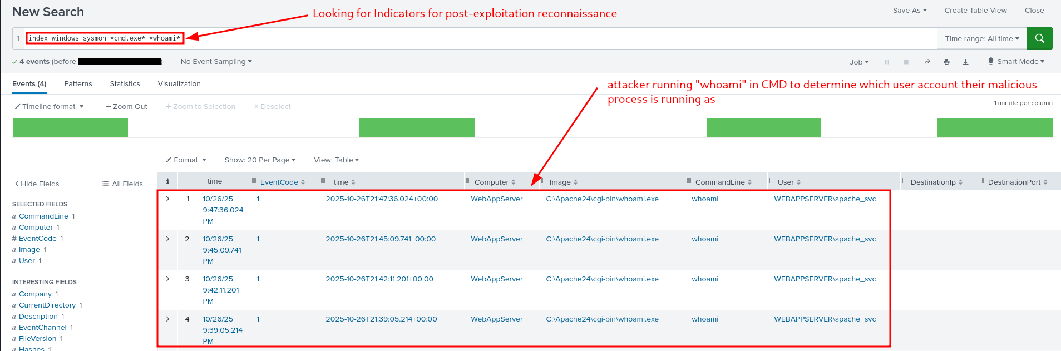Share the search job
This screenshot has height=351, width=1061.
point(927,62)
